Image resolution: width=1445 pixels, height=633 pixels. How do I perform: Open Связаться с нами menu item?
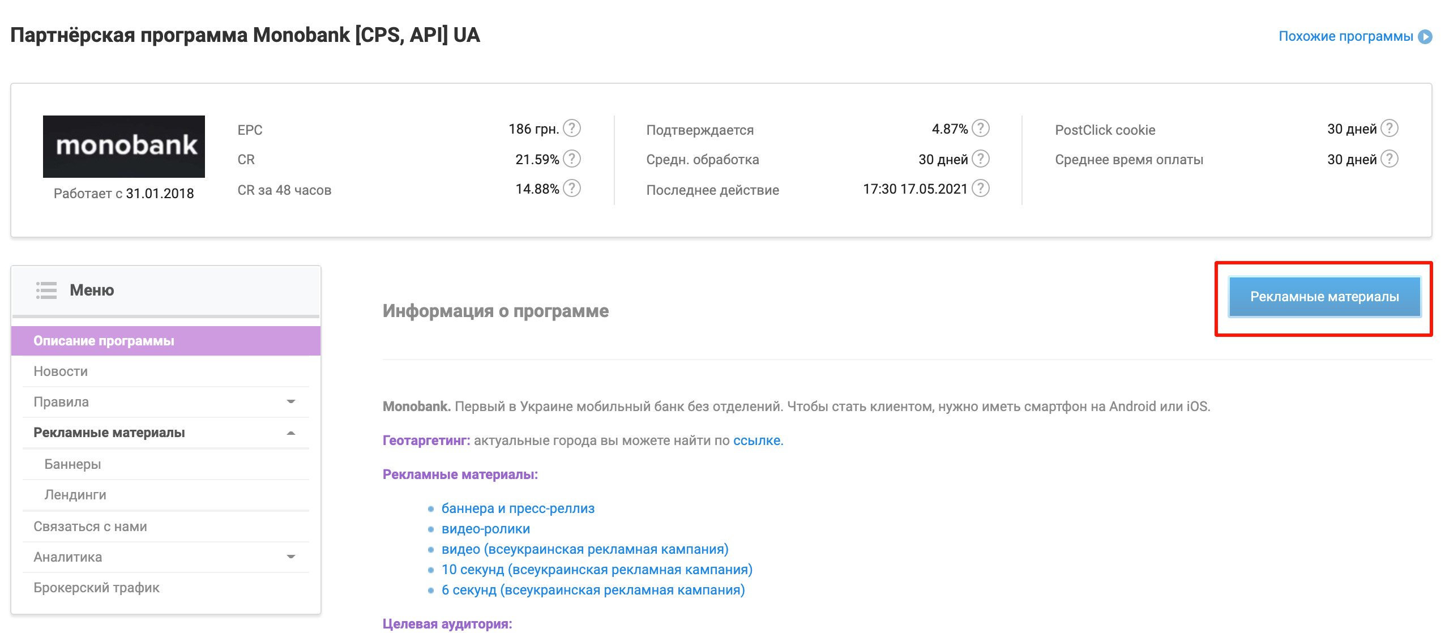pos(166,527)
